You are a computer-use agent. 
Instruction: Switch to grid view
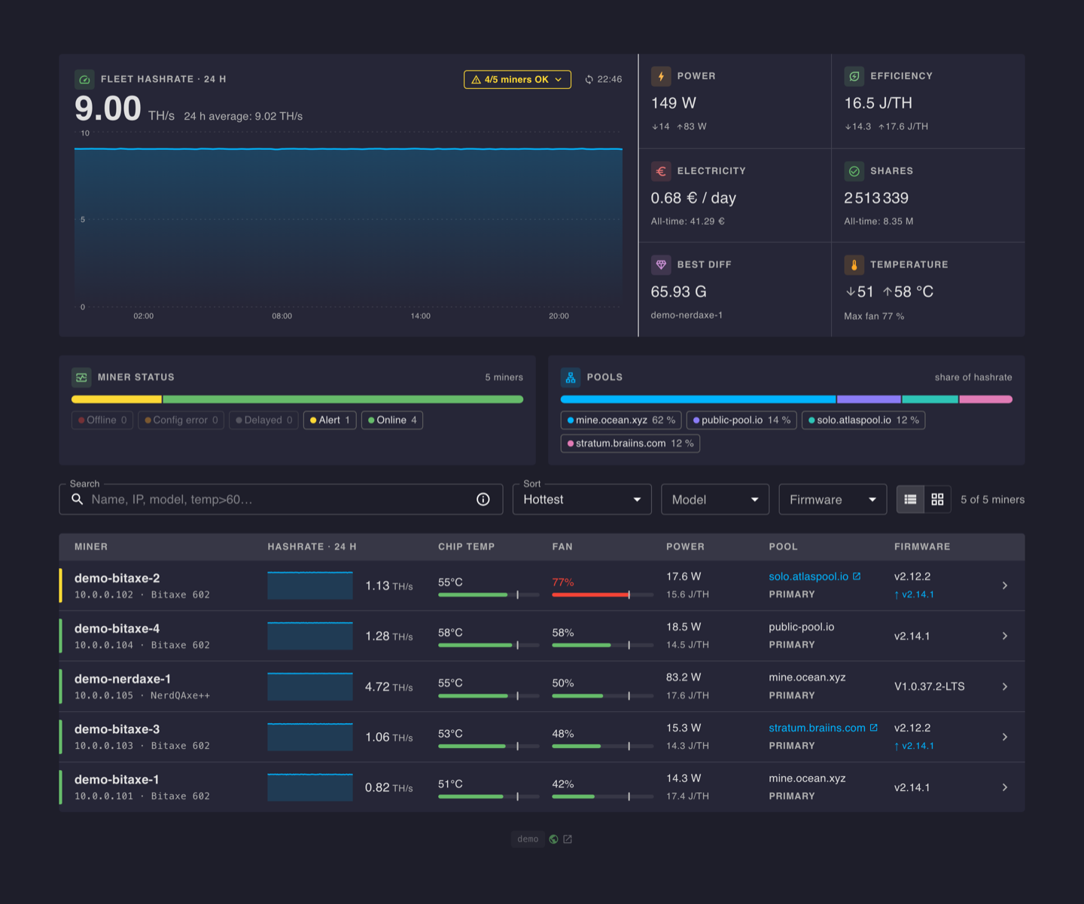pos(937,499)
